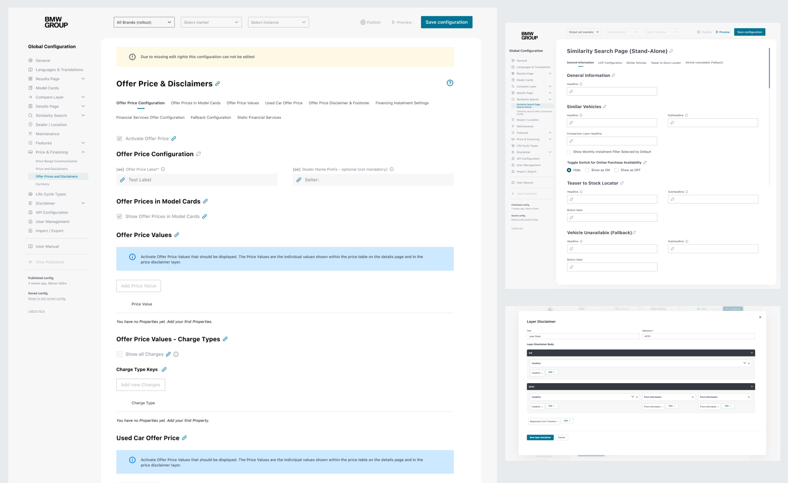Open the Fallback Configuration tab
788x483 pixels.
coord(210,117)
